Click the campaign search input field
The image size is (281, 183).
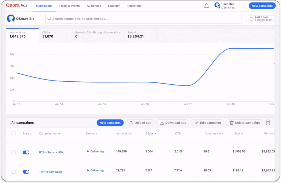click(143, 19)
